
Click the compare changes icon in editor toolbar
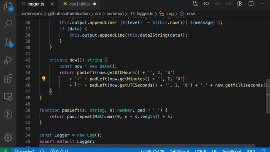(195, 4)
